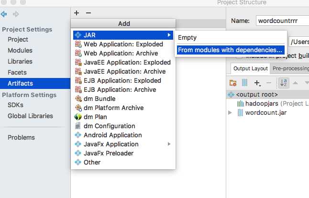Screen dimensions: 309x198
Task: Open the add copy-of dropdown in Output Layout
Action: coord(259,83)
